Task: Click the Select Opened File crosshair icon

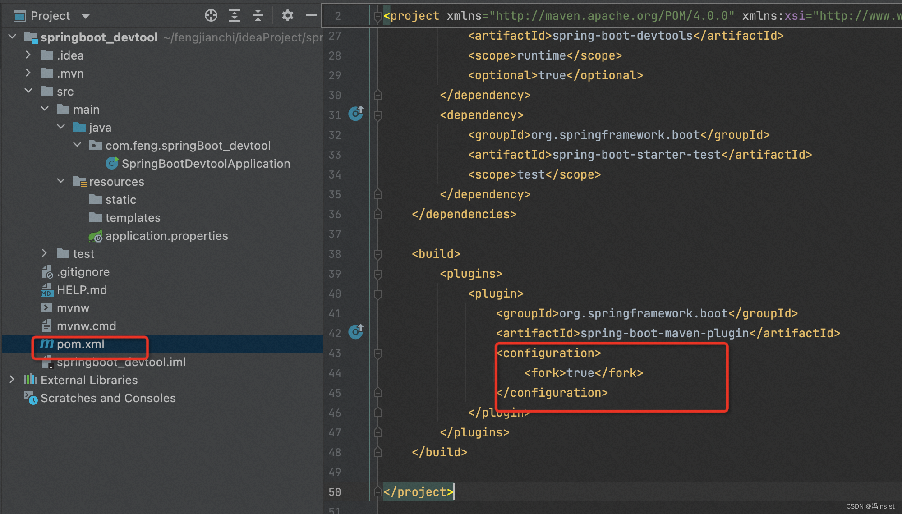Action: (211, 15)
